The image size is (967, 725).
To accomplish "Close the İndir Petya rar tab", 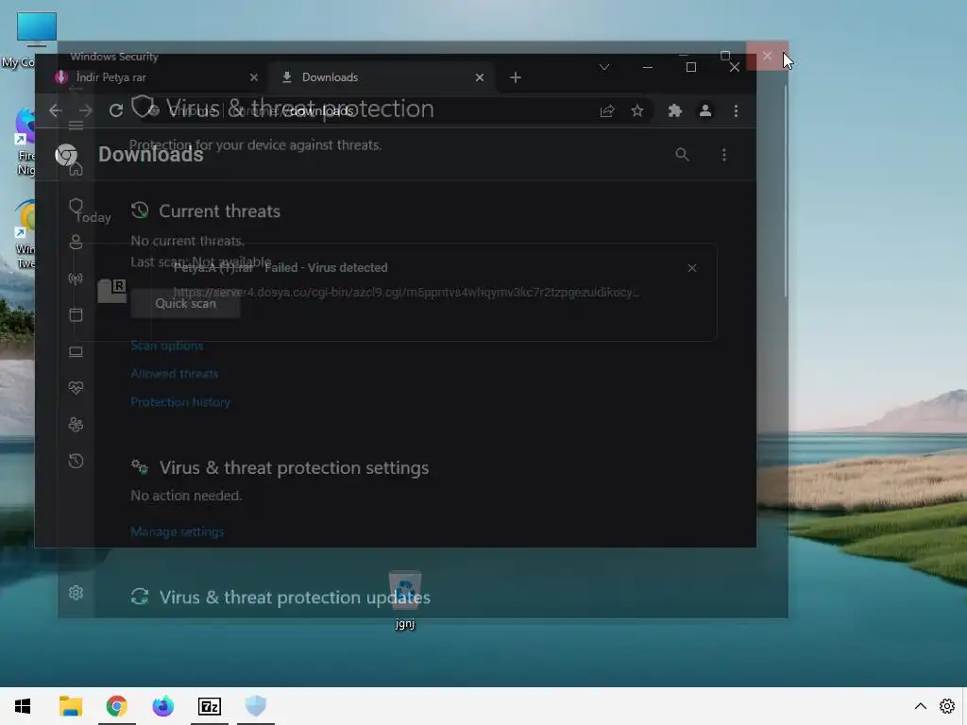I will click(254, 77).
